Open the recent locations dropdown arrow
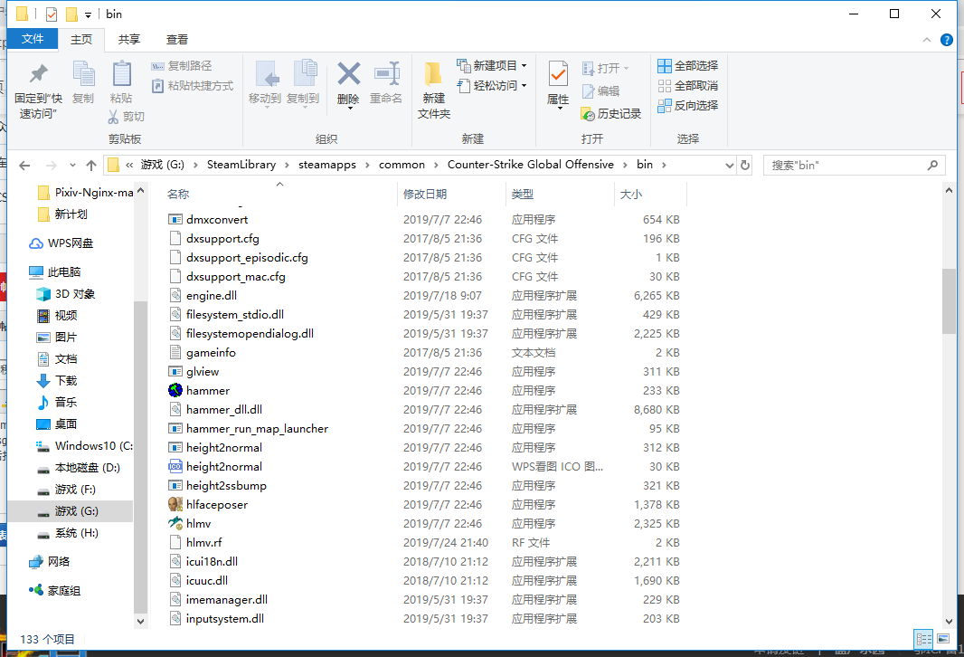Screen dimensions: 964x657 coord(72,165)
